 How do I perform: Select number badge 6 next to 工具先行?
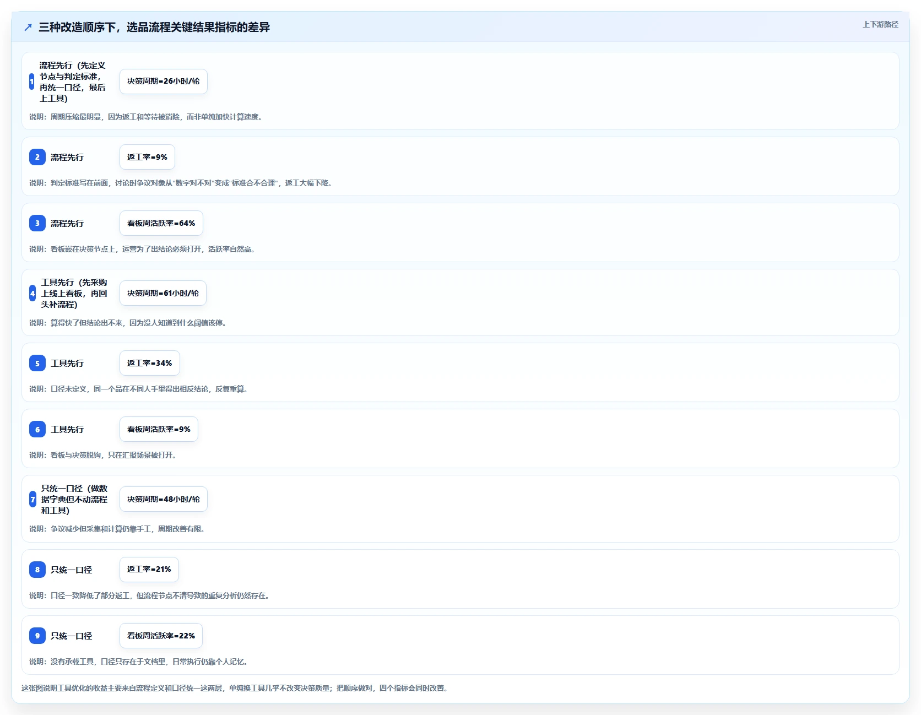[x=37, y=429]
